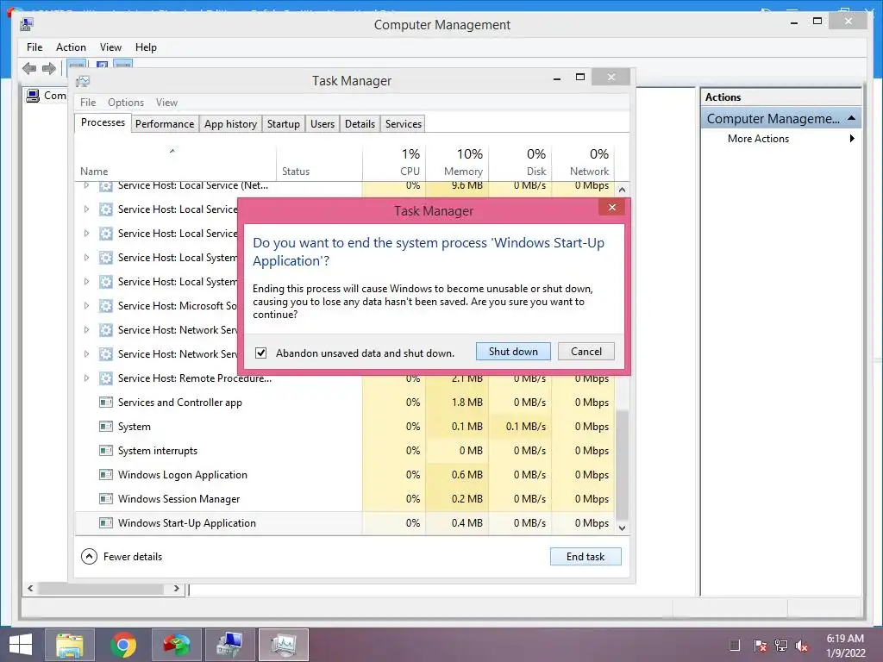Expand More Actions submenu arrow
Screen dimensions: 883x662
(x=852, y=139)
